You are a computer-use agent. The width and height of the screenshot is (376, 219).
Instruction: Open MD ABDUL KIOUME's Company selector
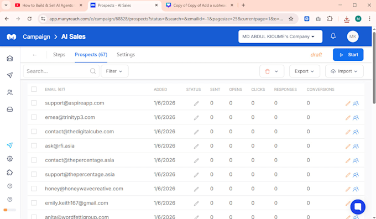pos(280,36)
